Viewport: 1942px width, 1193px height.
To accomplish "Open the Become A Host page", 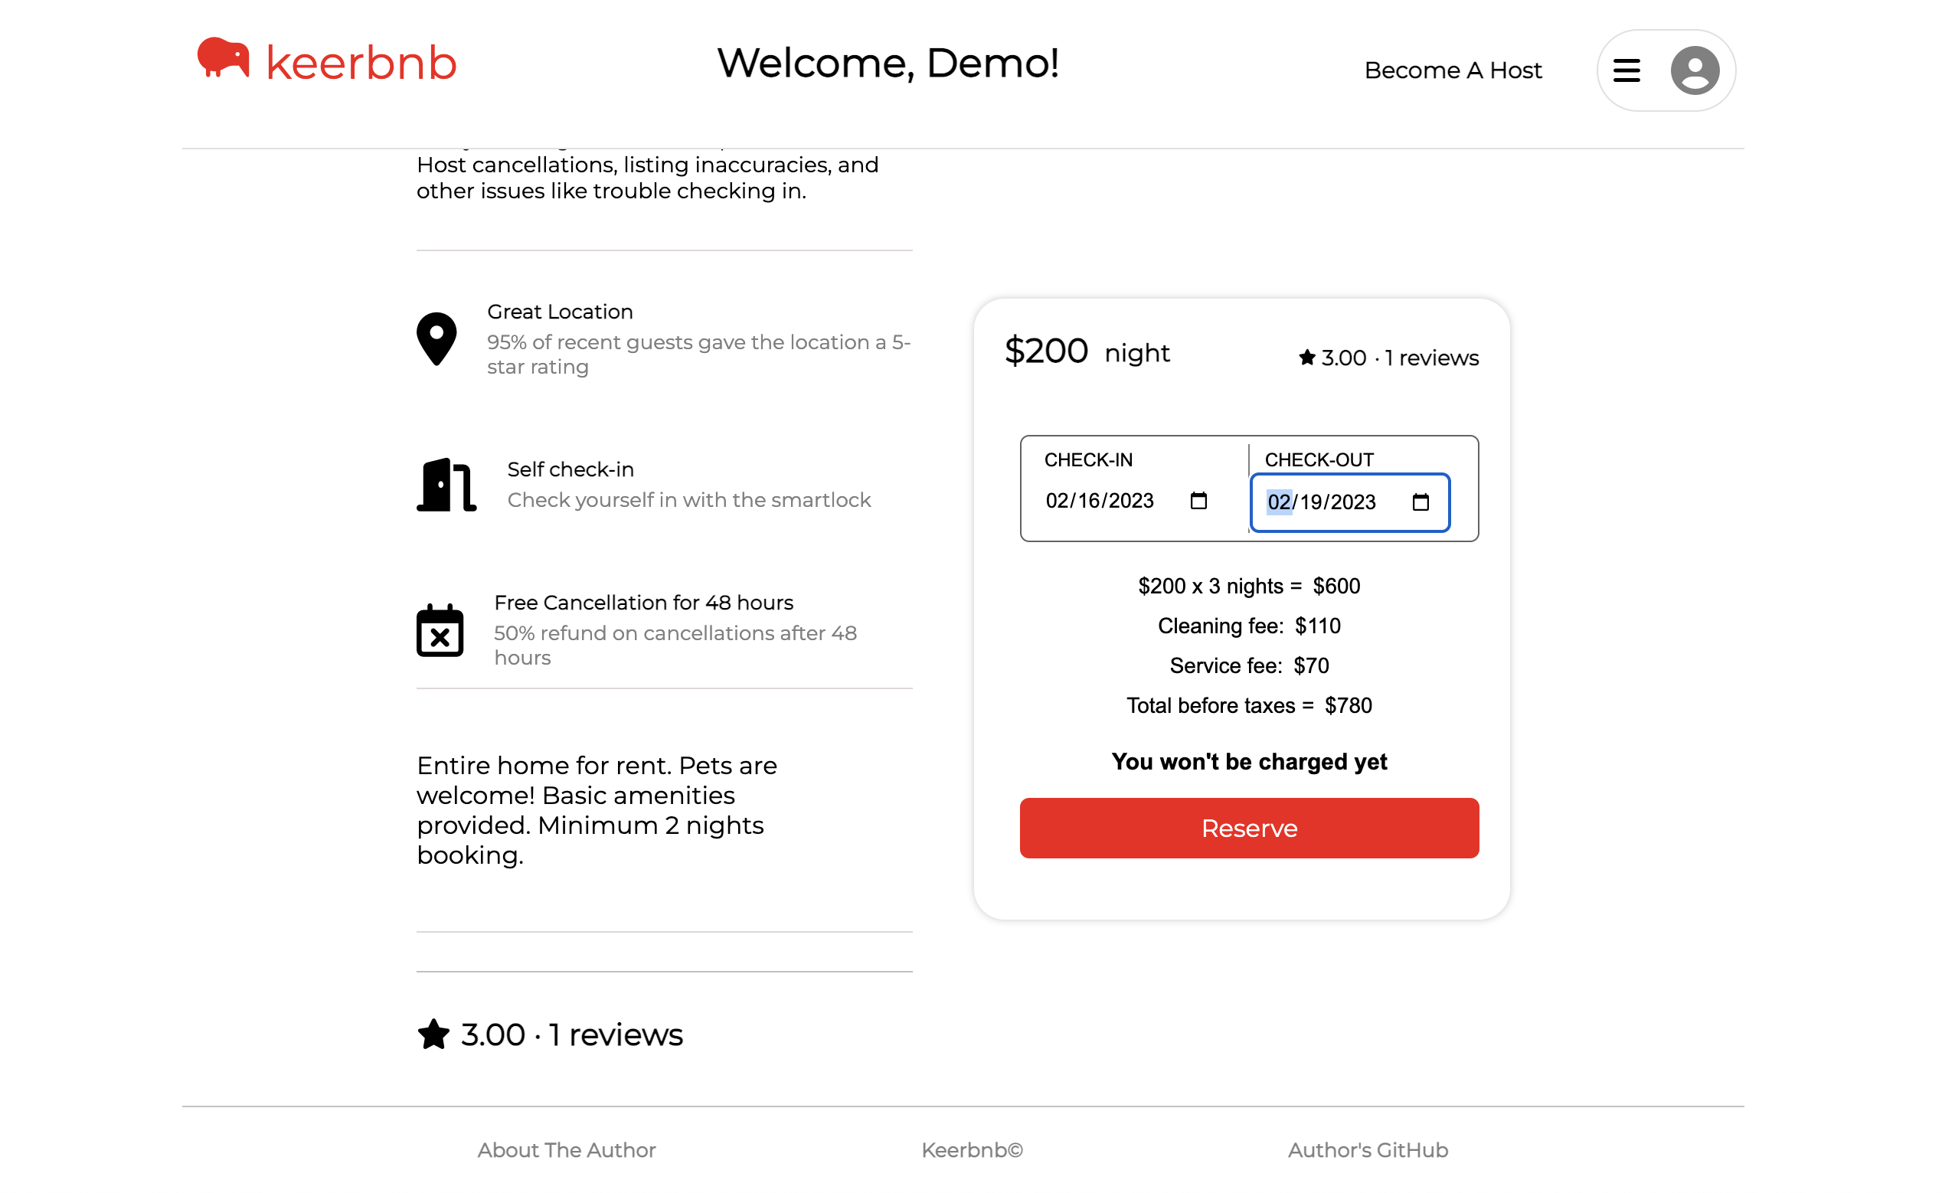I will coord(1453,70).
